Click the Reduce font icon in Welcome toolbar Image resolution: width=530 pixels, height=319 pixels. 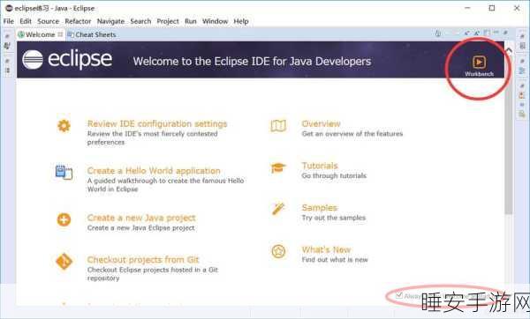click(467, 33)
